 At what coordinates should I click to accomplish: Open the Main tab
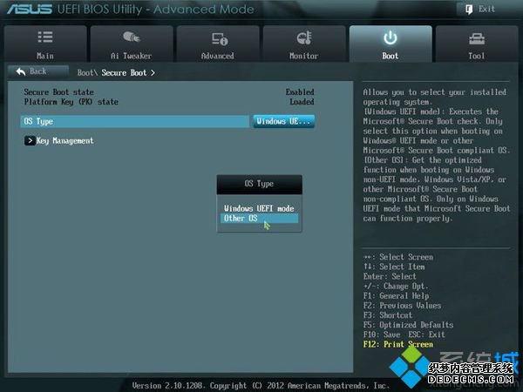coord(45,44)
